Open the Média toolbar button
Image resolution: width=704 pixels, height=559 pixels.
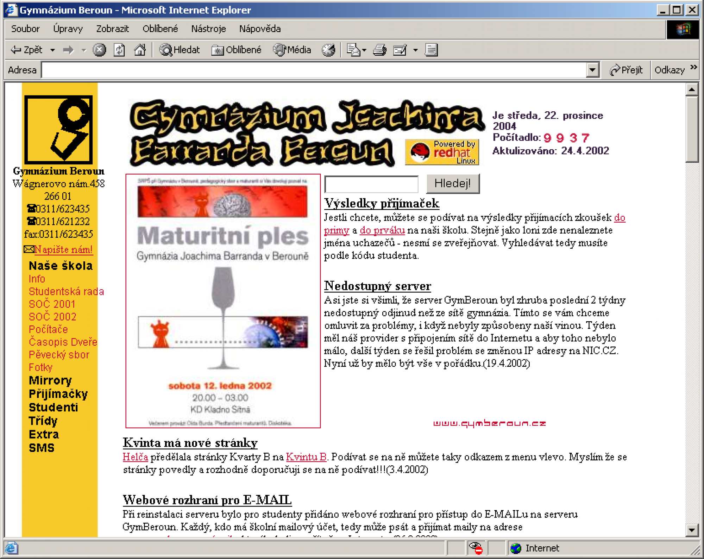(292, 50)
